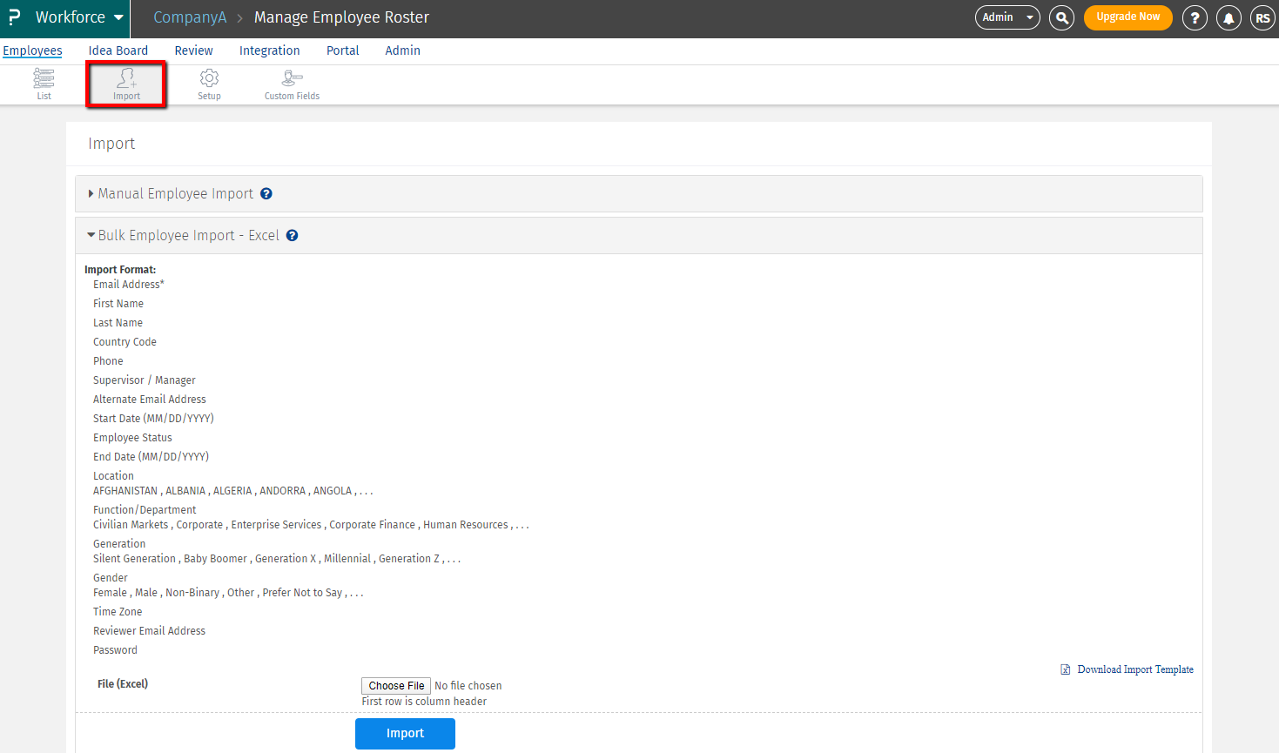The height and width of the screenshot is (753, 1279).
Task: Open the Workforce product dropdown arrow
Action: 118,17
